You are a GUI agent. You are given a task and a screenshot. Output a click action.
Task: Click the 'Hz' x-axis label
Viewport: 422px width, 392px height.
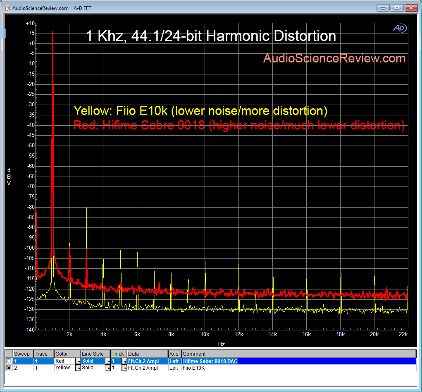click(x=221, y=344)
